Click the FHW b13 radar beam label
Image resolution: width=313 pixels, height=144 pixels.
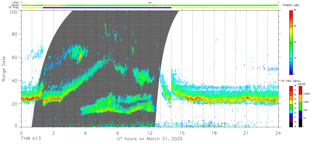(31, 139)
